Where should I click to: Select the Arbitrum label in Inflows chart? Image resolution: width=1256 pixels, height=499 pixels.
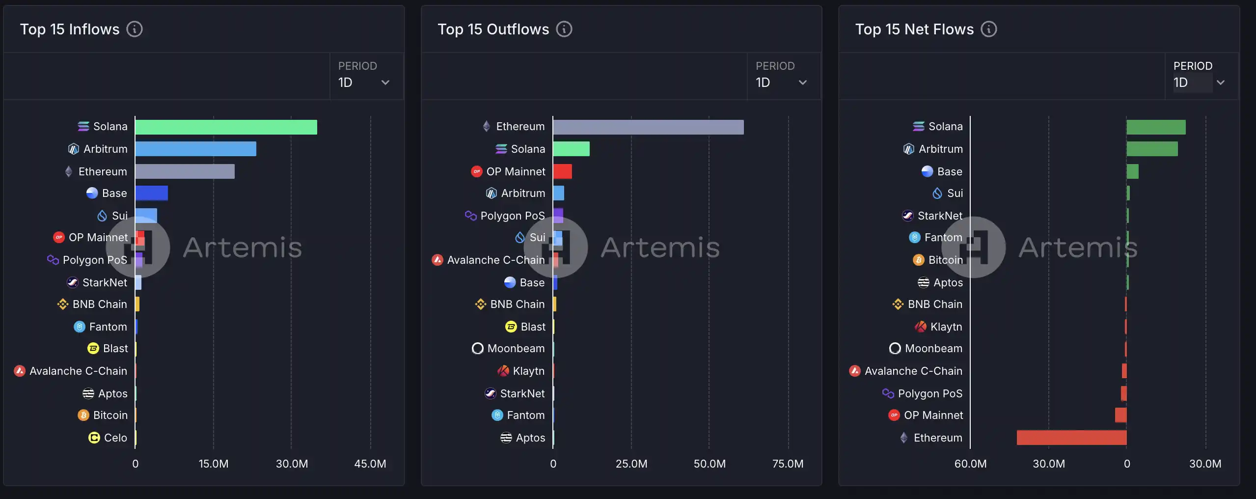pos(105,149)
